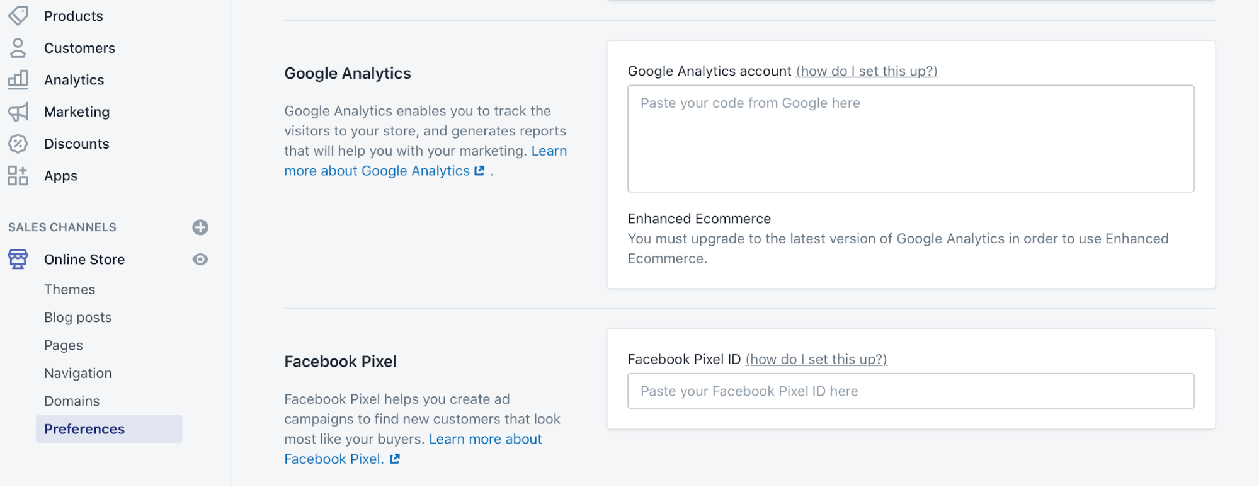
Task: Select Navigation in Online Store menu
Action: coord(77,373)
